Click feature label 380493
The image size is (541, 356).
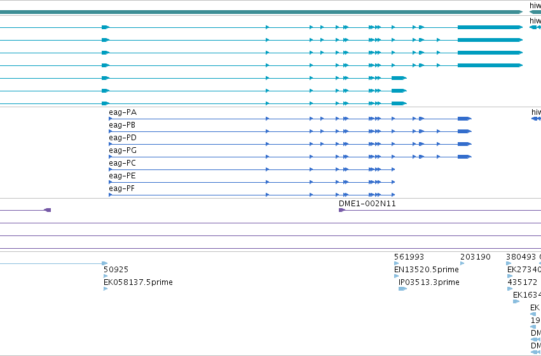pyautogui.click(x=521, y=257)
